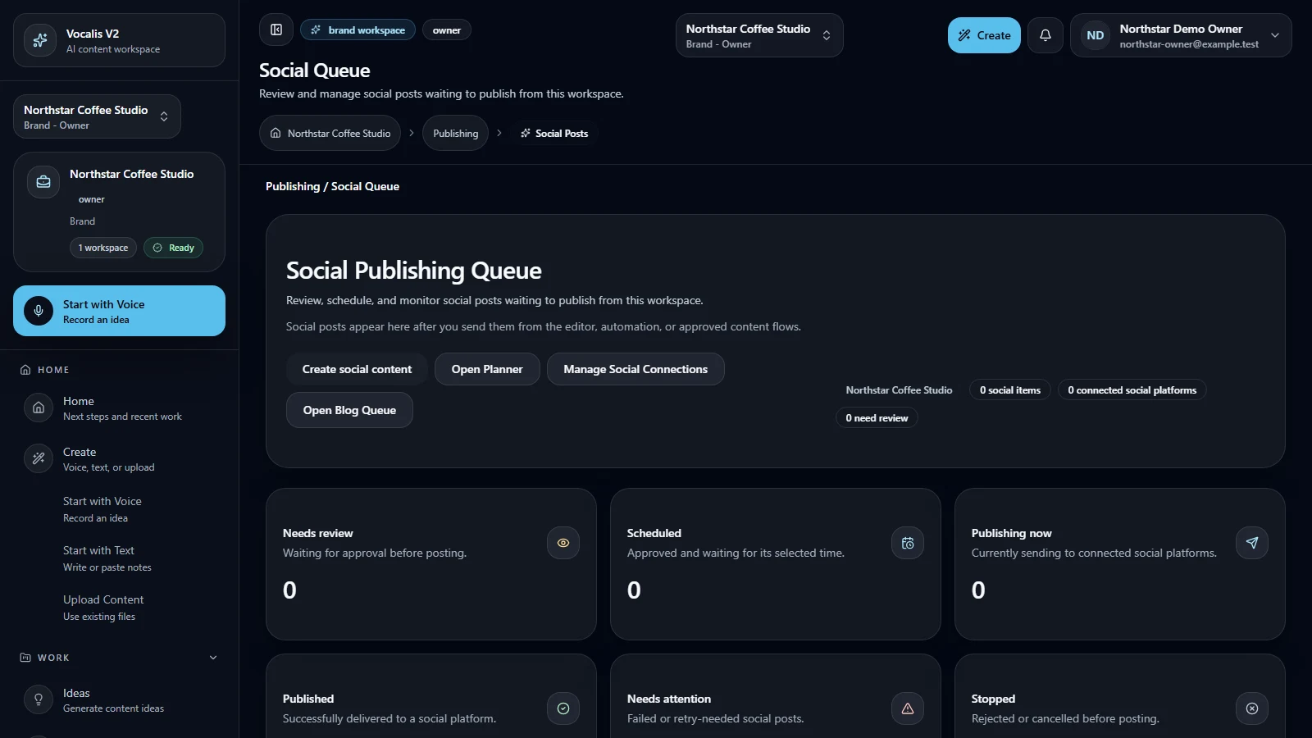Click Create social content button

coord(357,369)
